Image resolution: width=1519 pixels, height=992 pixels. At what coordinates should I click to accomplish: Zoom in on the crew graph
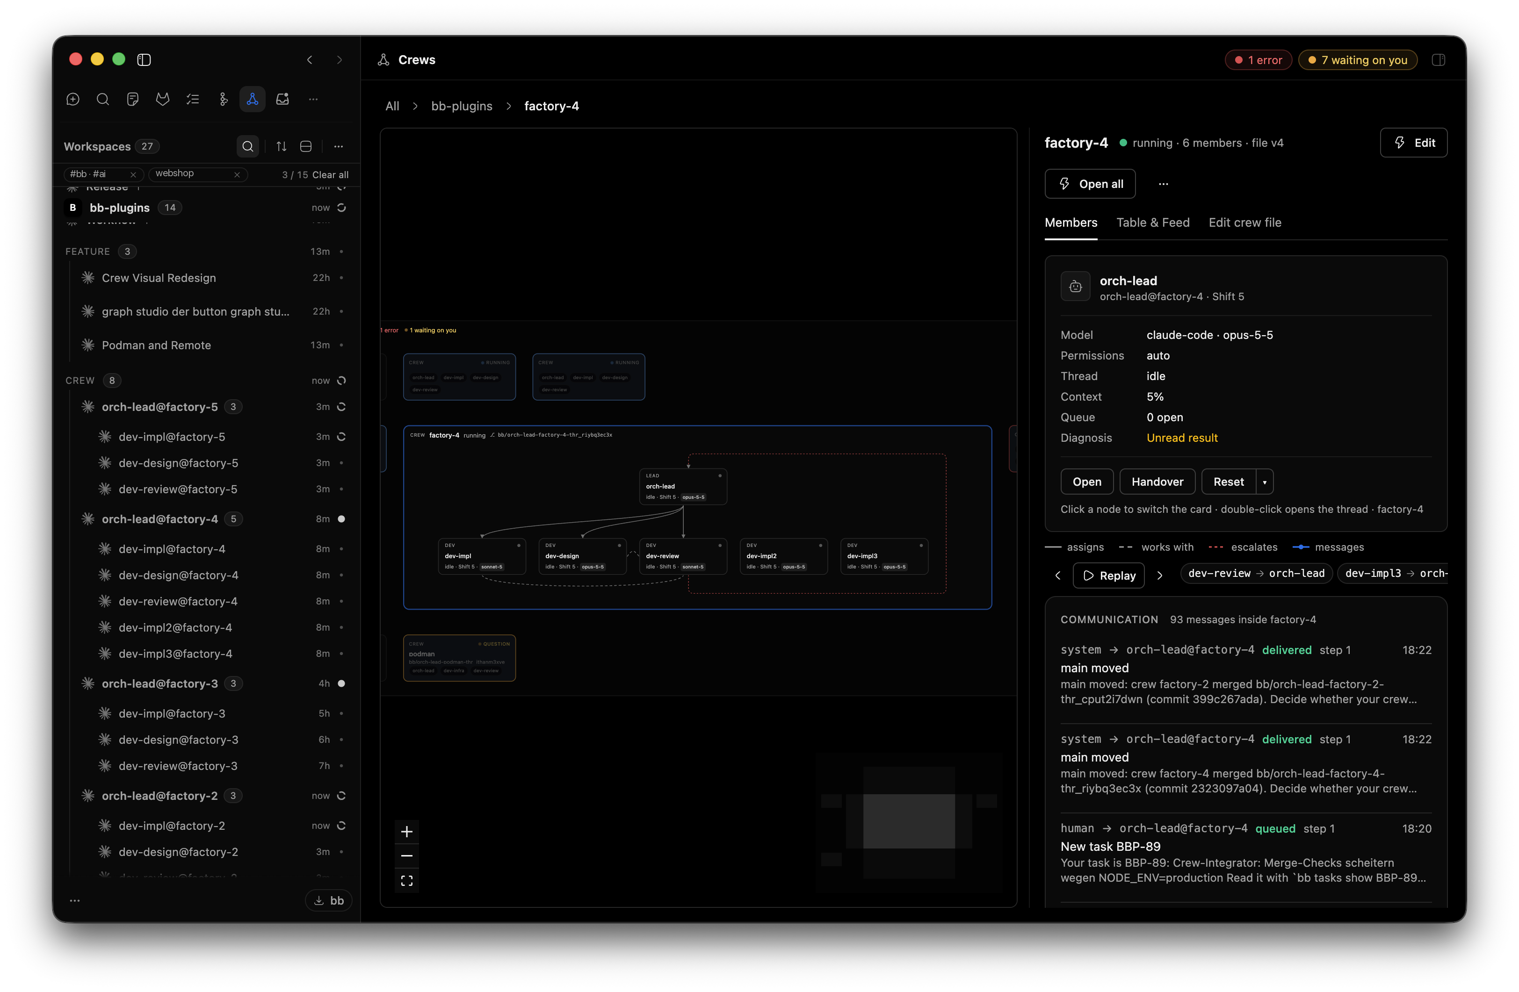[x=406, y=832]
